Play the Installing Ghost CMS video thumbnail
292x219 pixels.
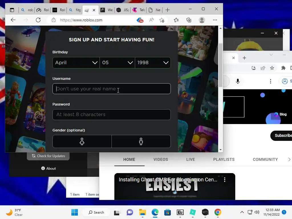point(175,186)
